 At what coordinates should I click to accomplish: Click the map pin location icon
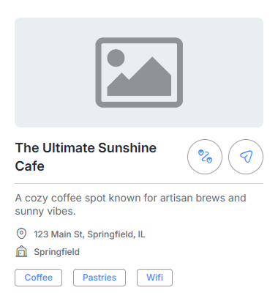[x=21, y=234]
